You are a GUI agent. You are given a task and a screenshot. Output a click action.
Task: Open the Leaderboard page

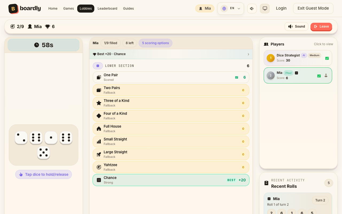click(x=107, y=9)
